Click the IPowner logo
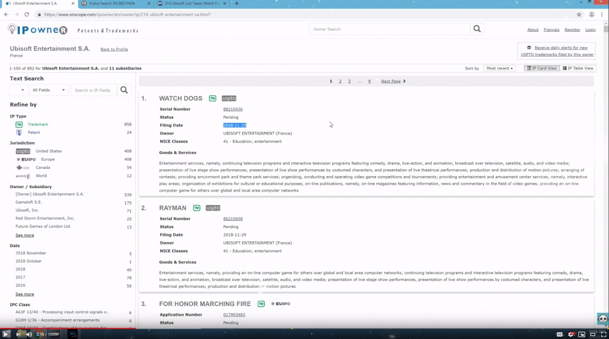Viewport: 609px width, 339px height. coord(37,30)
